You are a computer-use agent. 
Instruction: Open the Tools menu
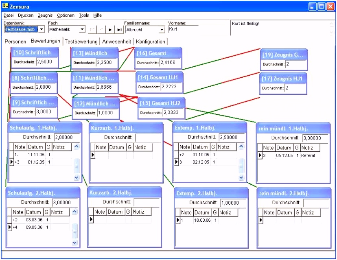click(84, 15)
